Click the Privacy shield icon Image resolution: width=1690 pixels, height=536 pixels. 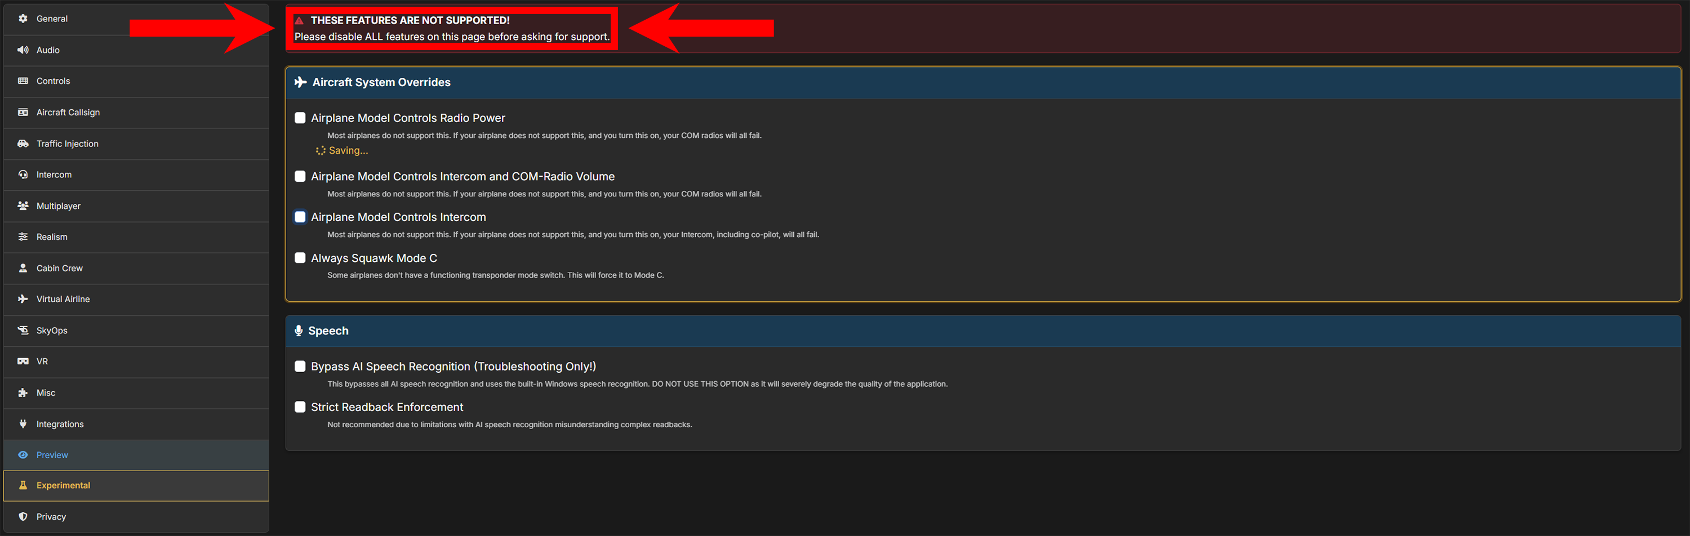[23, 516]
